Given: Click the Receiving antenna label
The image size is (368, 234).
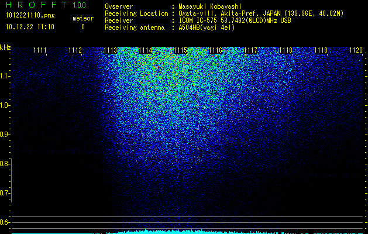Looking at the screenshot, I should point(135,27).
